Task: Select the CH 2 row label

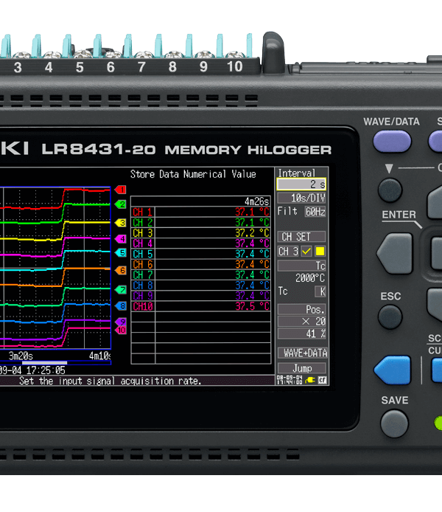Action: [x=143, y=223]
